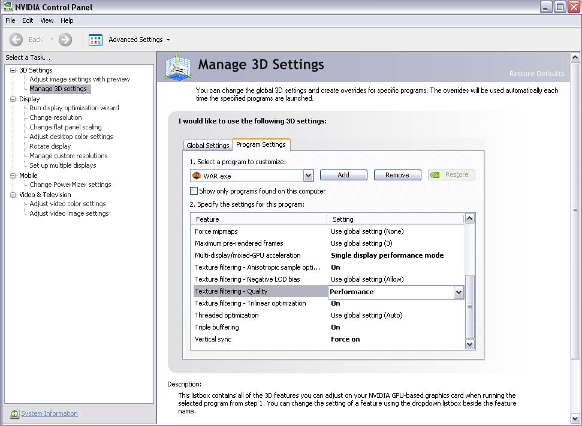Open the System Information link

click(49, 413)
